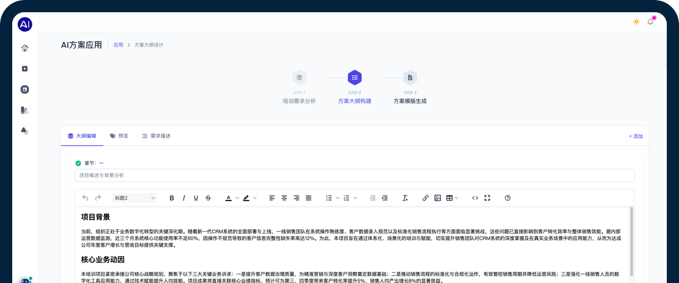The image size is (679, 283).
Task: Open the video play icon in sidebar
Action: click(x=24, y=69)
